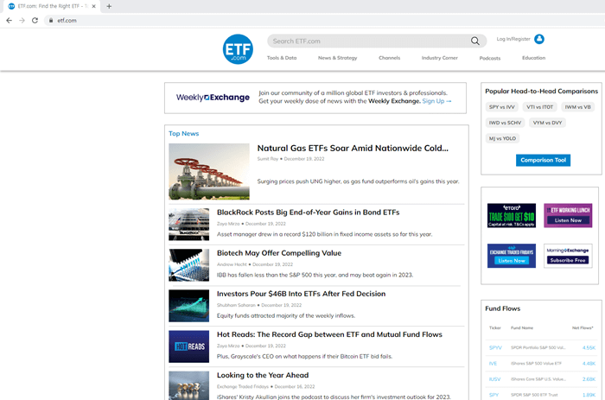Image resolution: width=605 pixels, height=400 pixels.
Task: Click the 2023 gold numbers thumbnail
Action: [x=188, y=385]
